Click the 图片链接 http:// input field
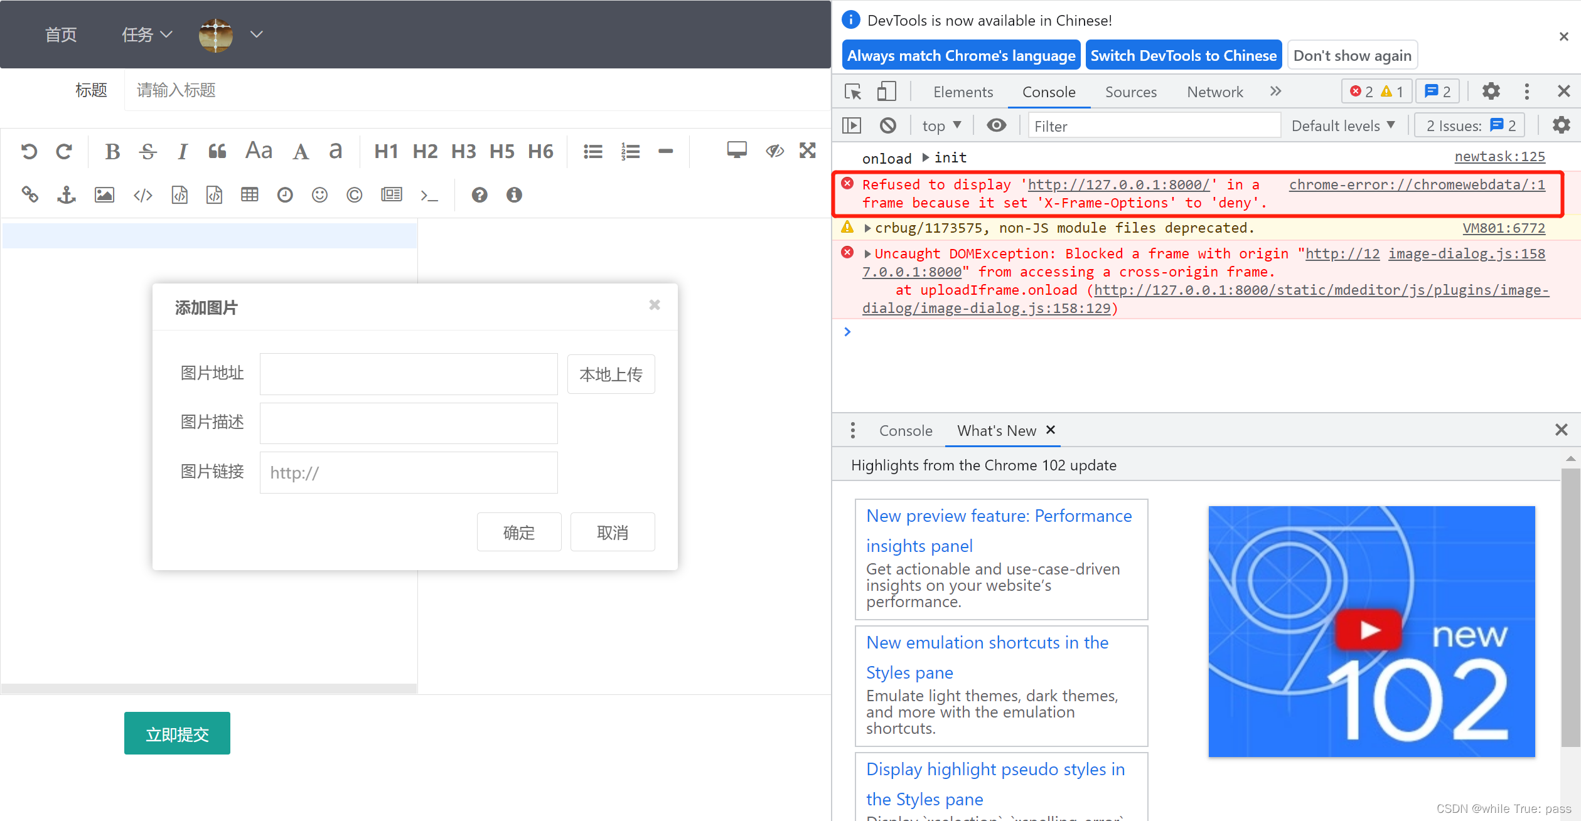The height and width of the screenshot is (821, 1581). point(409,472)
